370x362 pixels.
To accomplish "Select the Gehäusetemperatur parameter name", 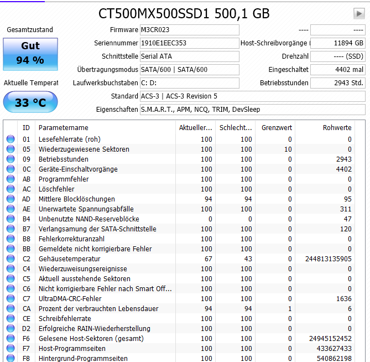I will pos(69,259).
